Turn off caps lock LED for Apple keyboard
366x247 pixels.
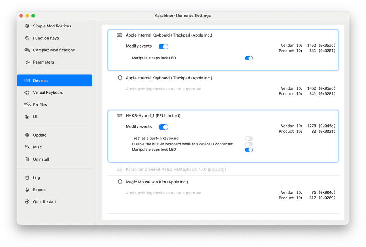(249, 58)
